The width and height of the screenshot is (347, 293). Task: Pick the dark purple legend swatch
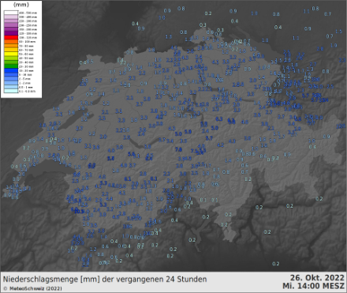(x=11, y=33)
